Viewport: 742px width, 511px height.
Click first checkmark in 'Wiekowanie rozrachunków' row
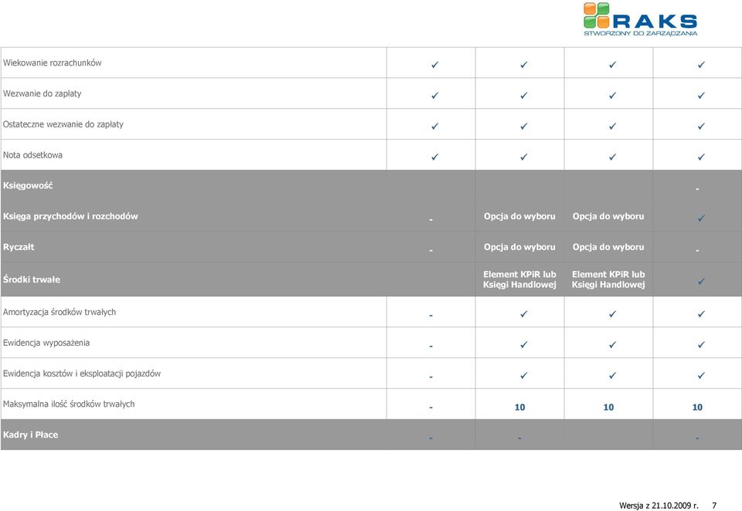435,64
